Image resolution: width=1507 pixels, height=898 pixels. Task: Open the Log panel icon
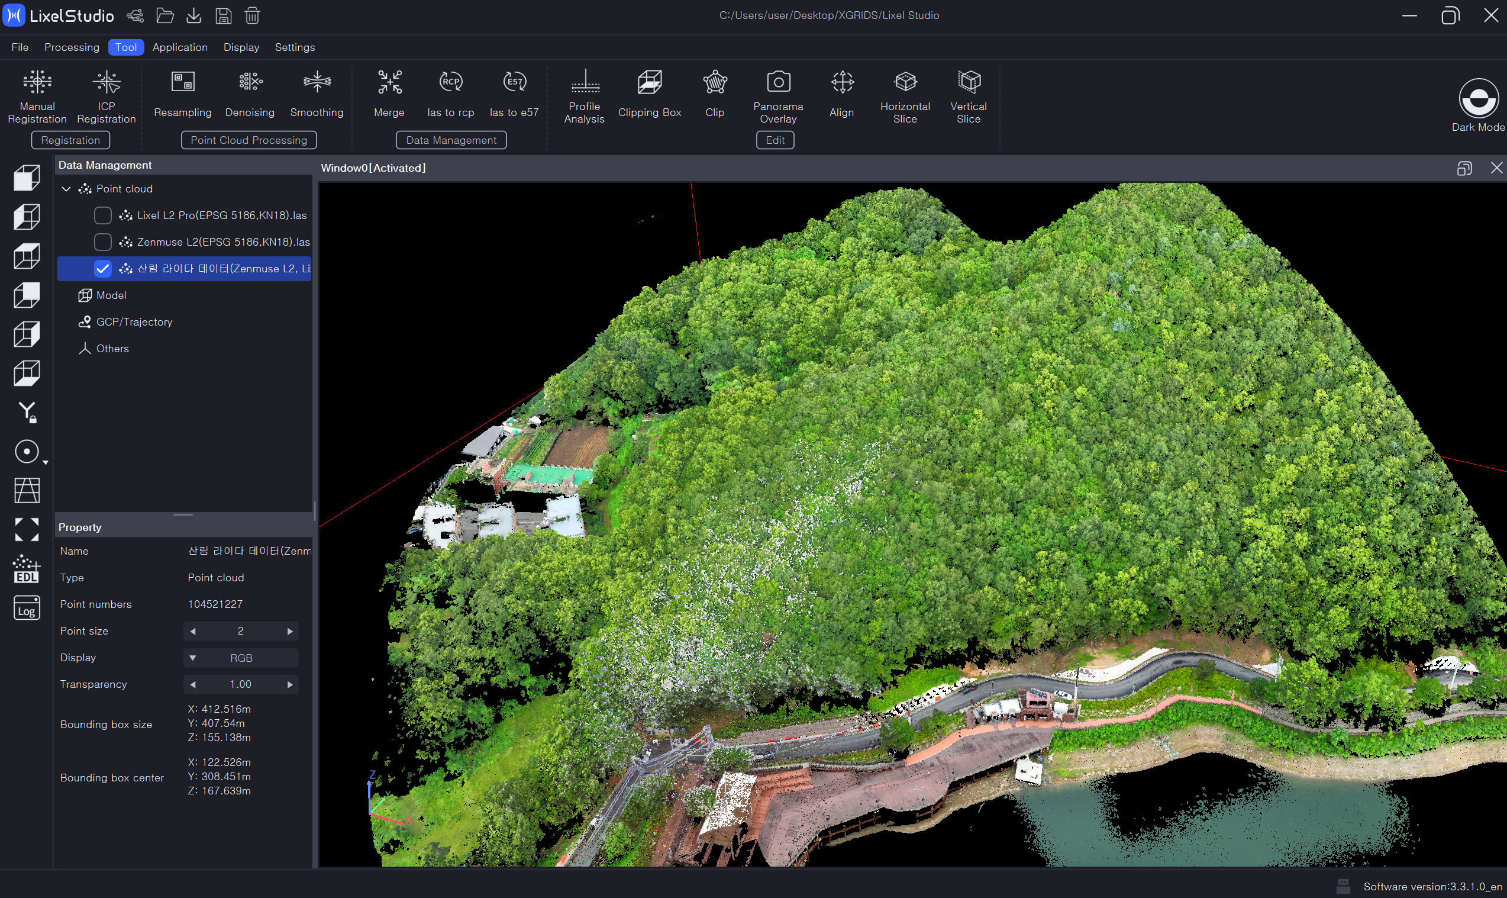pos(27,608)
